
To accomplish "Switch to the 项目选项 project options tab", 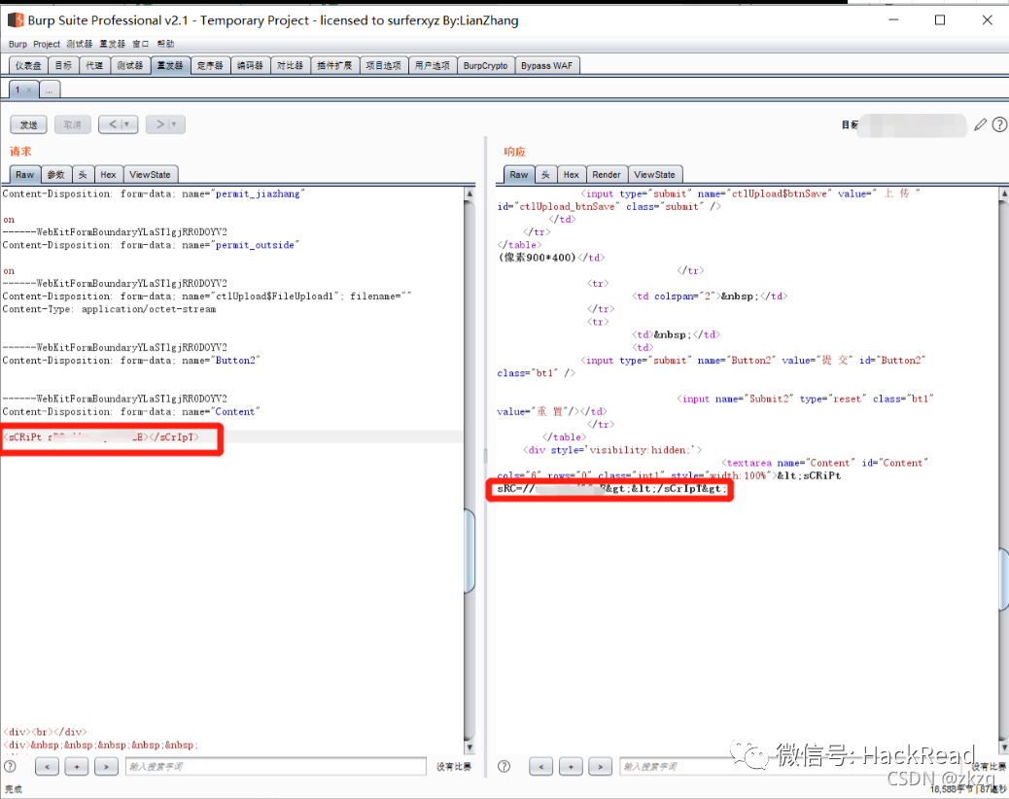I will tap(384, 66).
